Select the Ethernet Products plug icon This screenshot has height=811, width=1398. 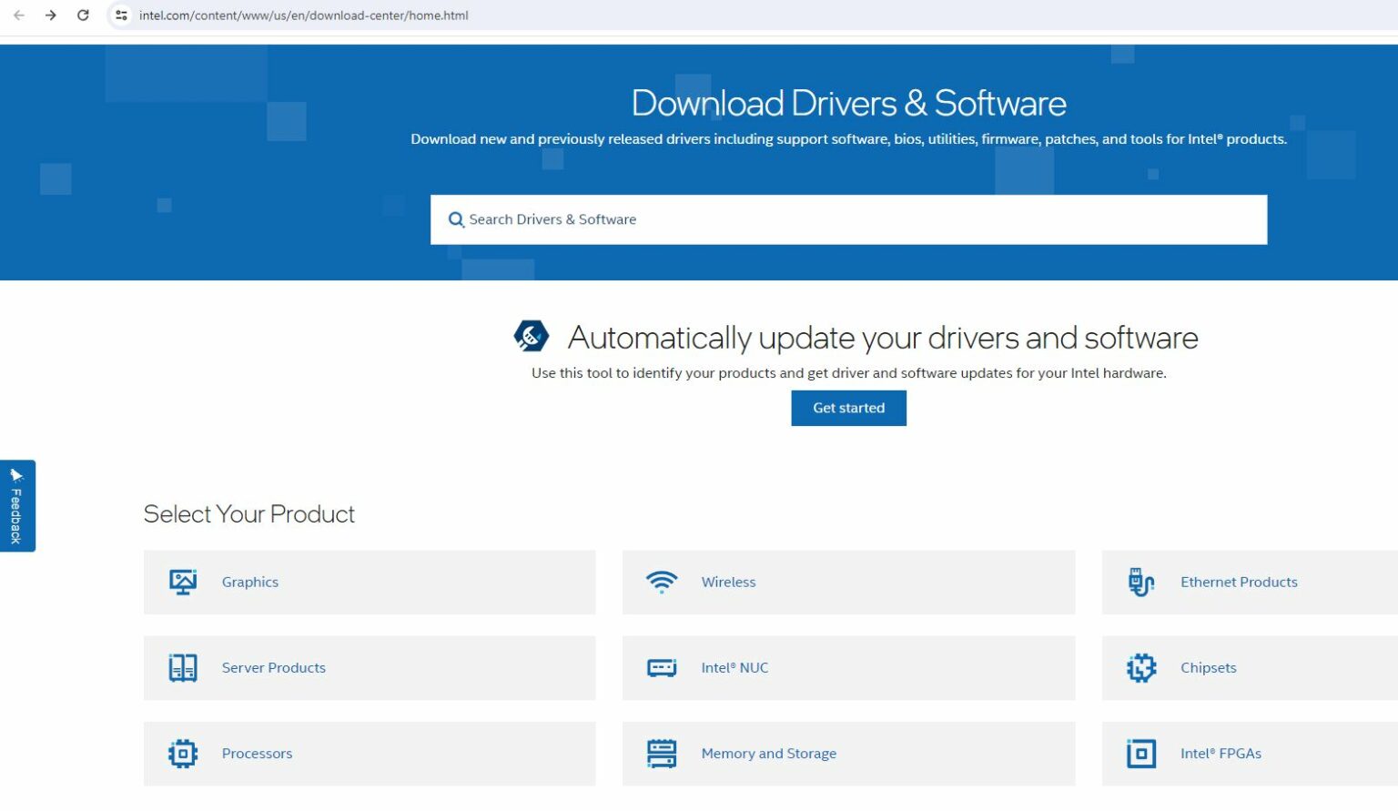click(1140, 582)
